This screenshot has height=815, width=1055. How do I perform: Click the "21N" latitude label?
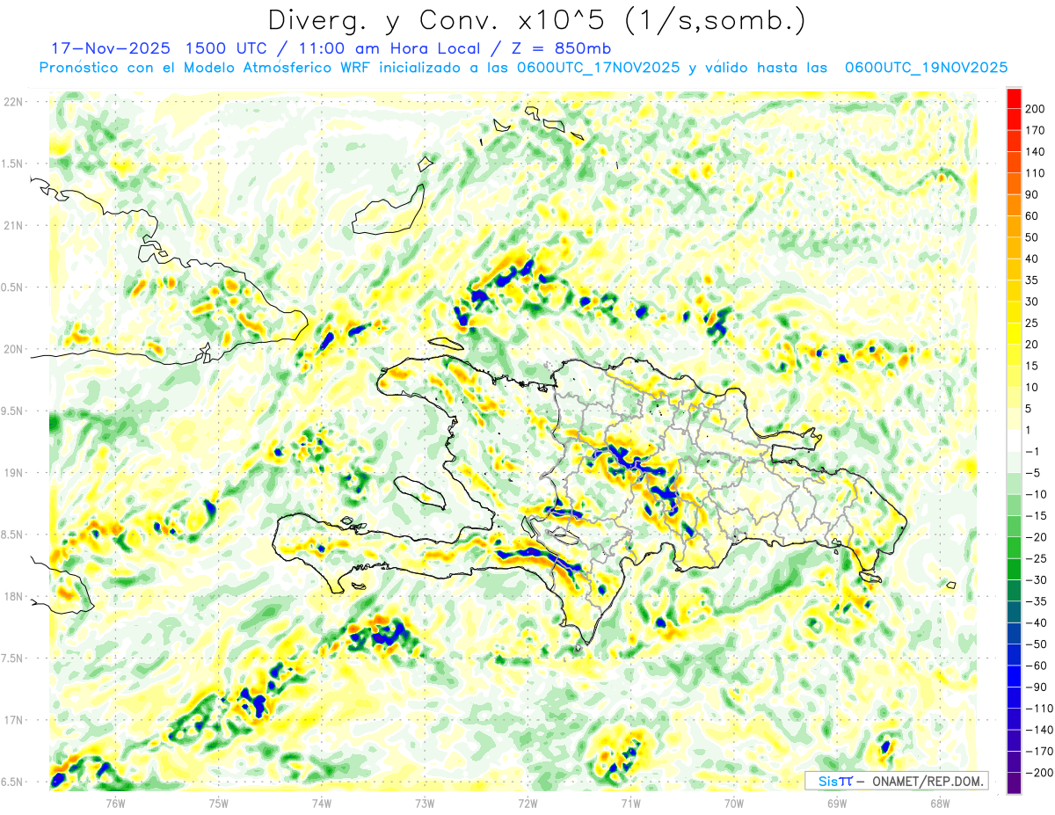click(x=13, y=225)
